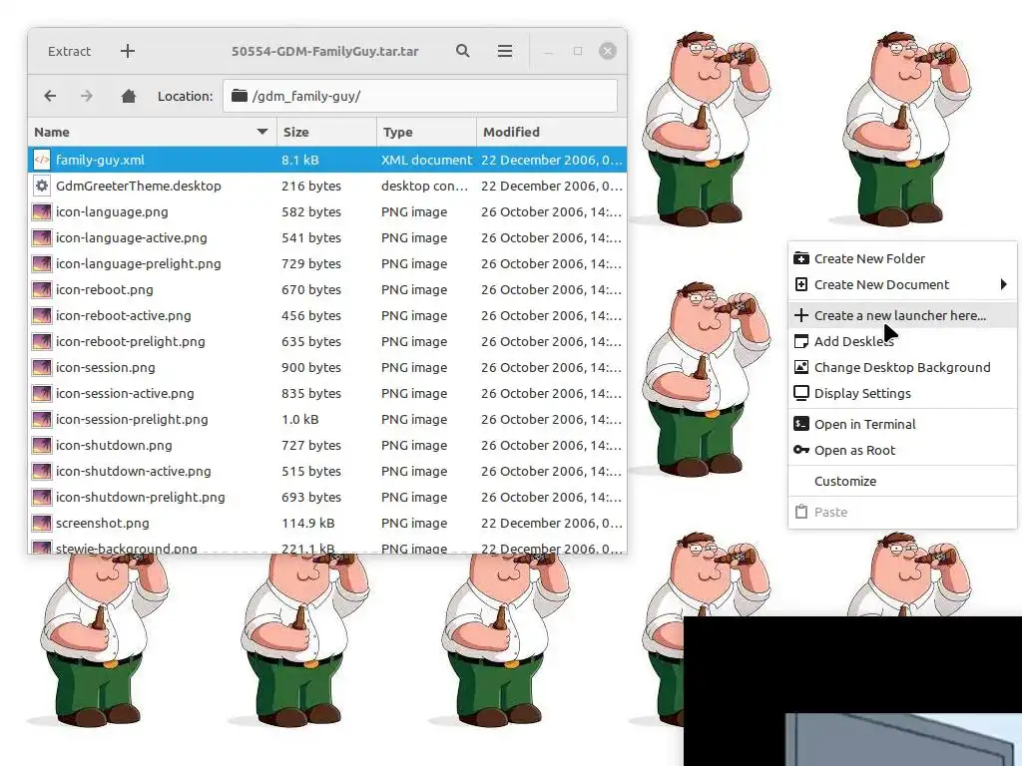Image resolution: width=1022 pixels, height=766 pixels.
Task: Choose Create New Folder from context menu
Action: 902,258
